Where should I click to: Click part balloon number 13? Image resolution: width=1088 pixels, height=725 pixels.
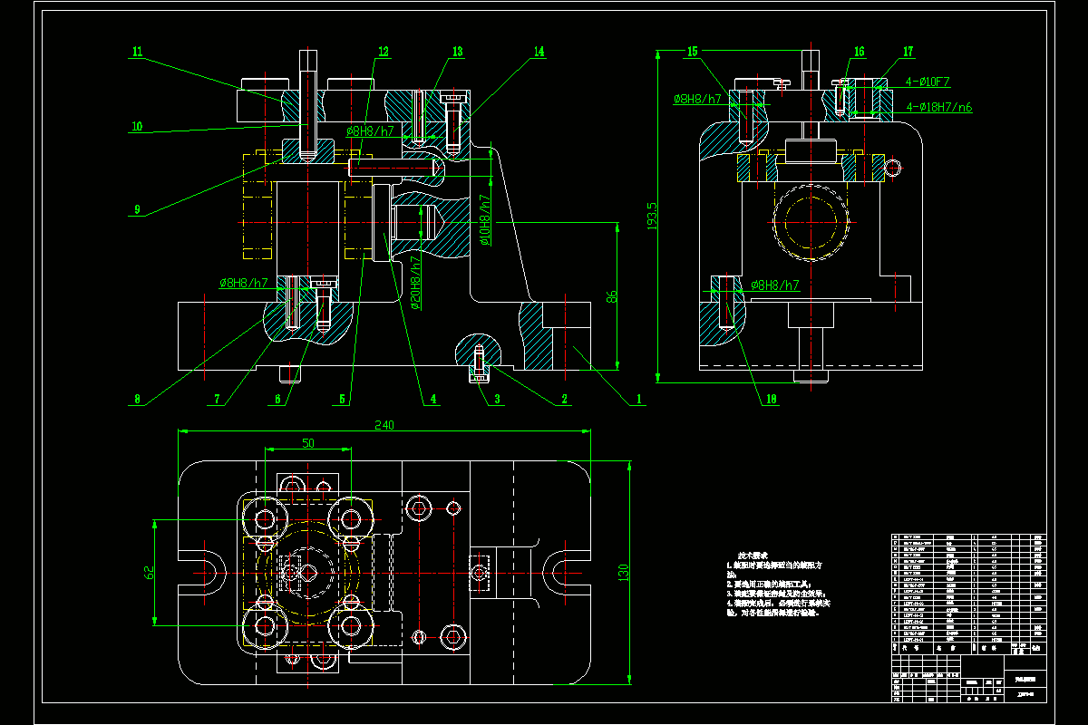point(458,53)
